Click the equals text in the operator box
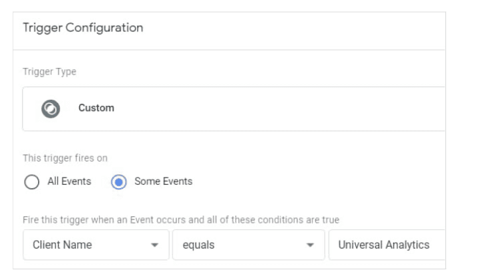The height and width of the screenshot is (270, 503). (x=198, y=245)
